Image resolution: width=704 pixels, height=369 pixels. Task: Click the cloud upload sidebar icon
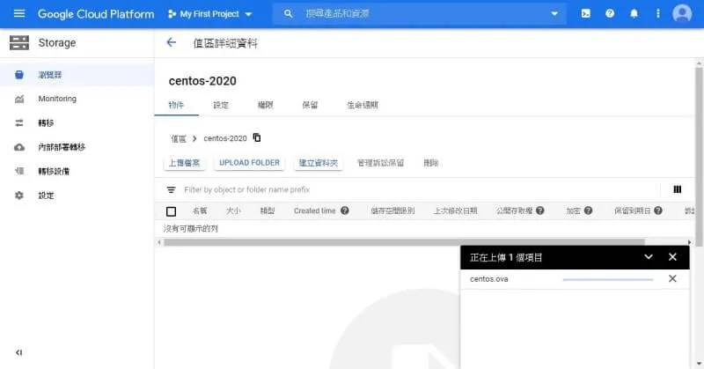coord(18,147)
